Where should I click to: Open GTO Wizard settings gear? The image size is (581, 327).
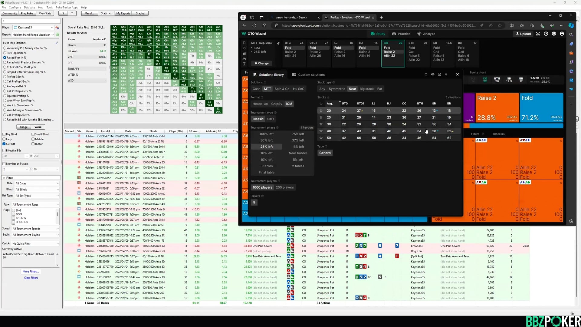pyautogui.click(x=554, y=34)
